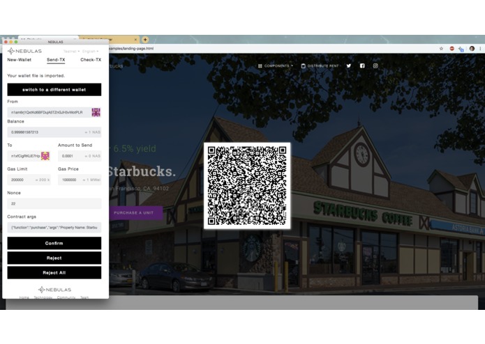Open the New-Wallet tab
Image resolution: width=485 pixels, height=344 pixels.
pos(19,60)
